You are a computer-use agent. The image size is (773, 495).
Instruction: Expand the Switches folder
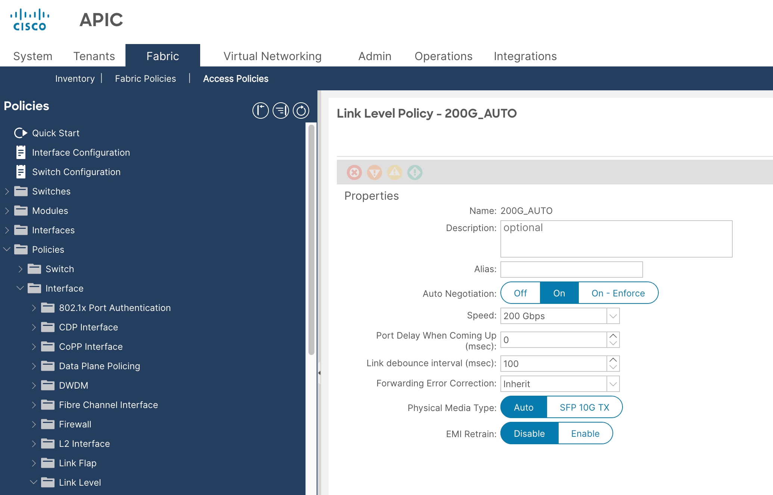7,191
